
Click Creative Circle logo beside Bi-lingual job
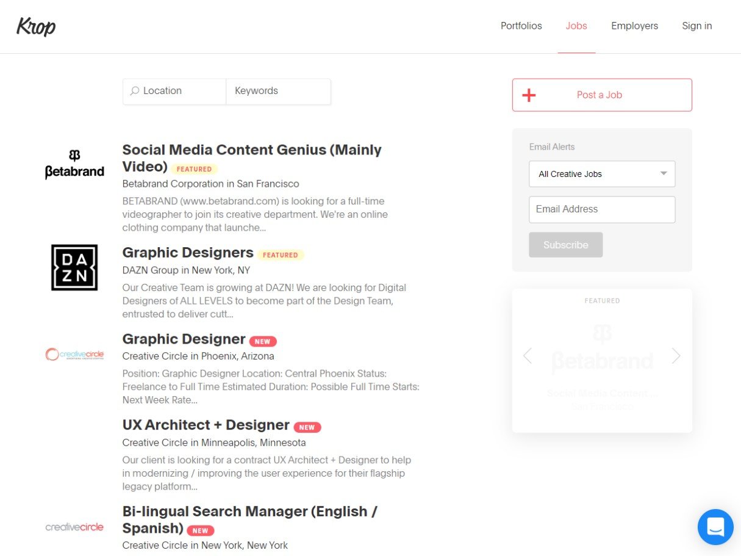point(74,527)
